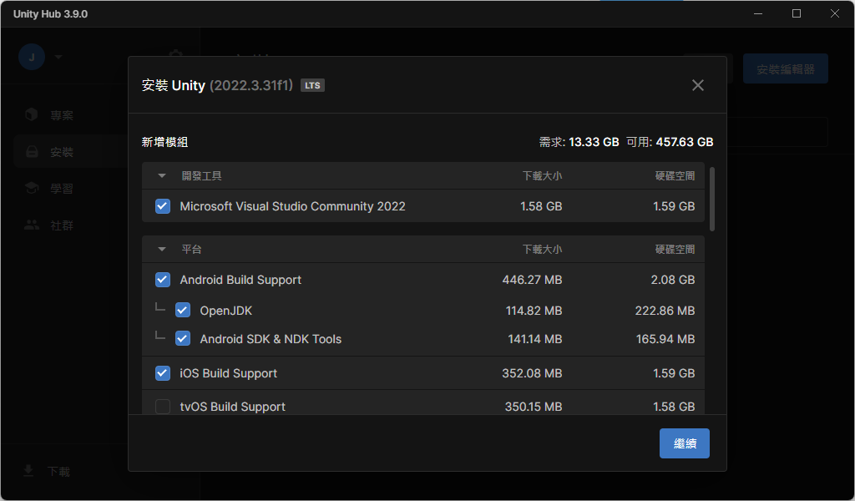Click the LTS badge
Image resolution: width=855 pixels, height=501 pixels.
(x=312, y=86)
